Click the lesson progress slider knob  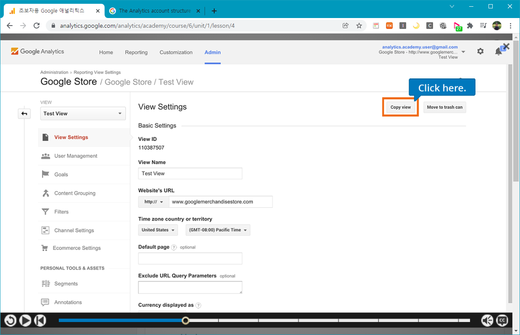[185, 321]
